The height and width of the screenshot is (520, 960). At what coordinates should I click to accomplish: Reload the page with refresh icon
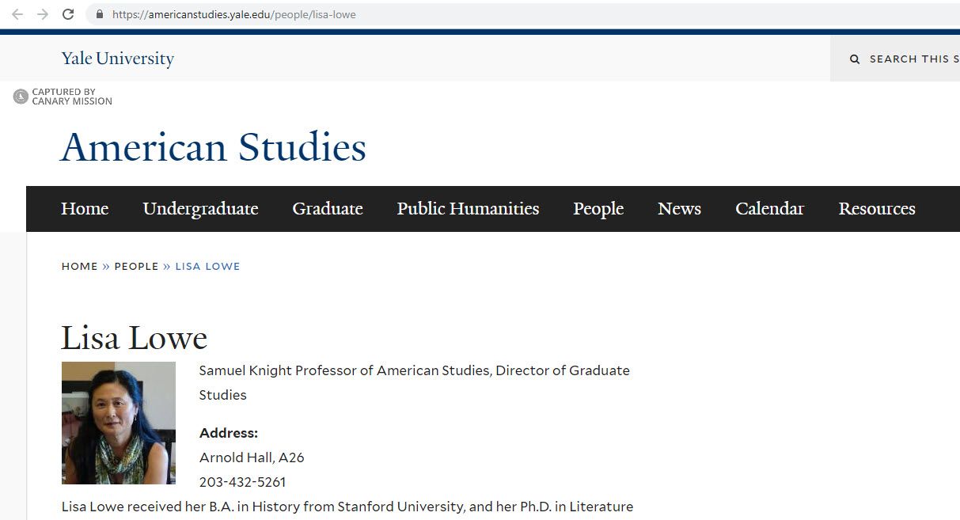click(68, 14)
